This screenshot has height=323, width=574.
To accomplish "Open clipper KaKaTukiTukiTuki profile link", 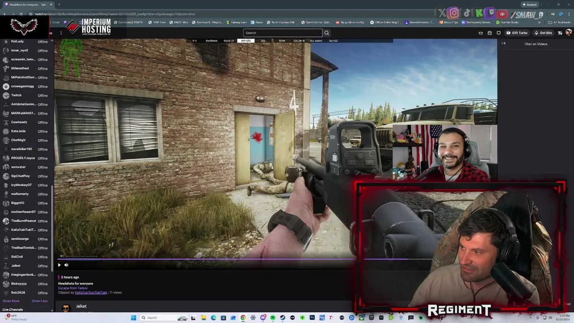I will (x=91, y=292).
